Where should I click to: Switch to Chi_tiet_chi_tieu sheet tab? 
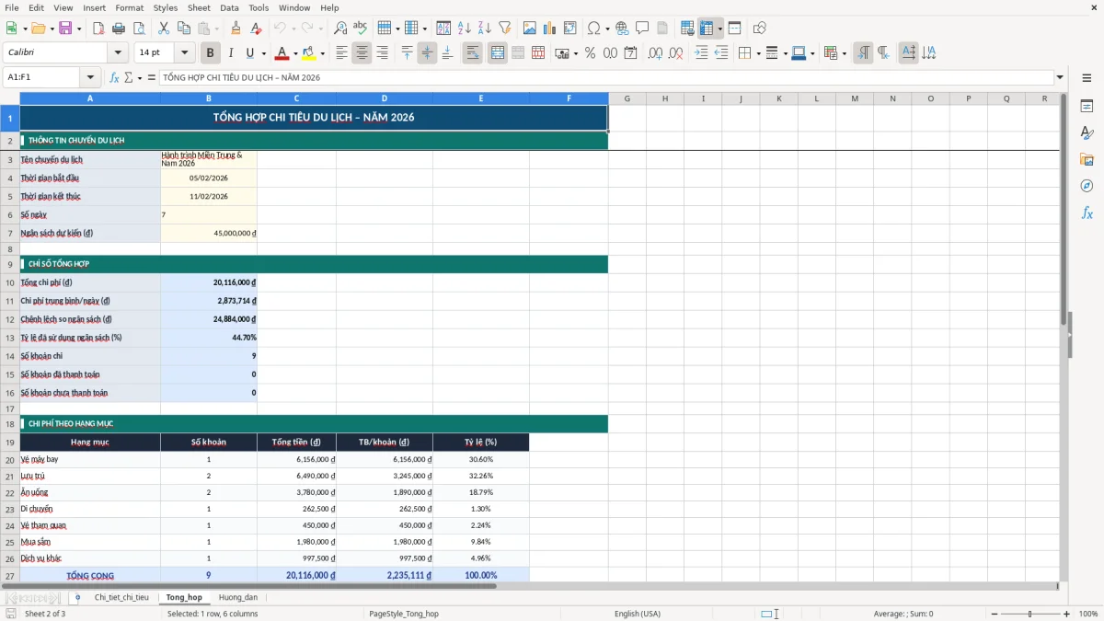pos(121,598)
